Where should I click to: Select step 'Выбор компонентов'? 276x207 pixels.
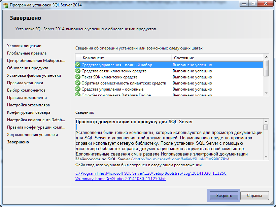26,90
